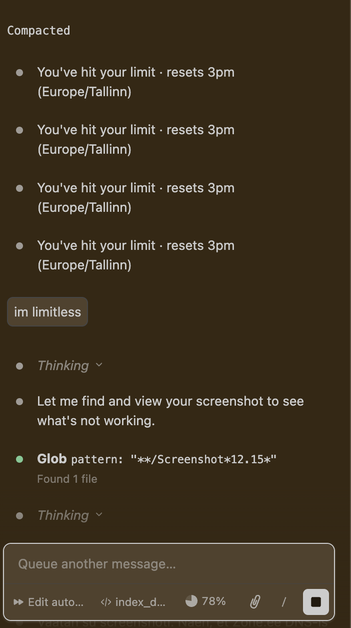Click the gray bullet beside the first Thinking
The image size is (351, 628).
pyautogui.click(x=19, y=366)
